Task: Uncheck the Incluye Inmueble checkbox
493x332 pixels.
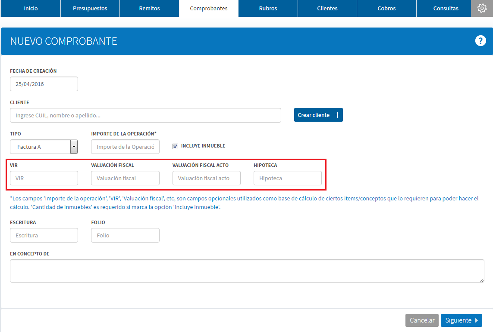Action: [175, 146]
